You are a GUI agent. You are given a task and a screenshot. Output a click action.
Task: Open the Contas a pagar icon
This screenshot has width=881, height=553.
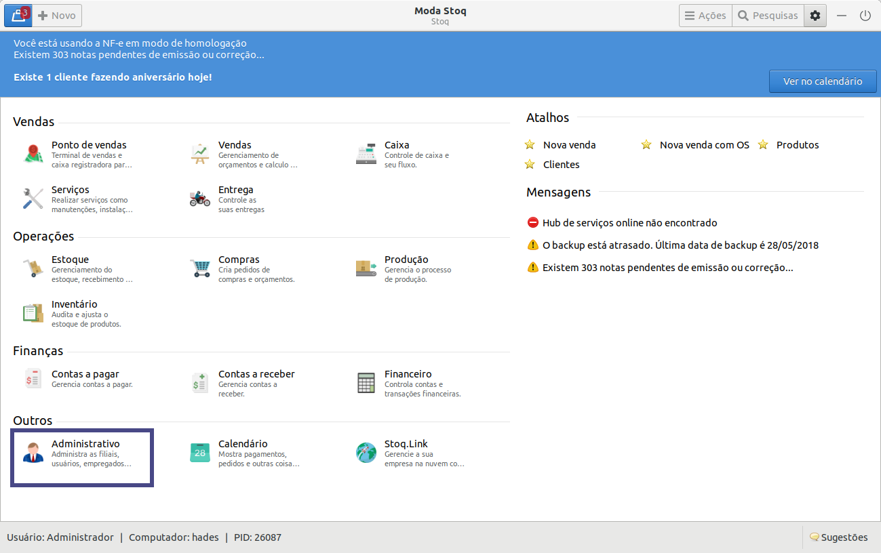point(33,378)
